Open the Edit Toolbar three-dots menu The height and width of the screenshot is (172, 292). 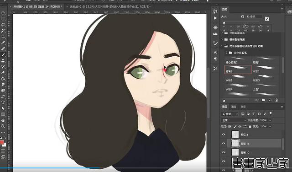[x=3, y=132]
